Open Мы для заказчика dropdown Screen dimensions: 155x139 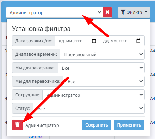click(101, 68)
